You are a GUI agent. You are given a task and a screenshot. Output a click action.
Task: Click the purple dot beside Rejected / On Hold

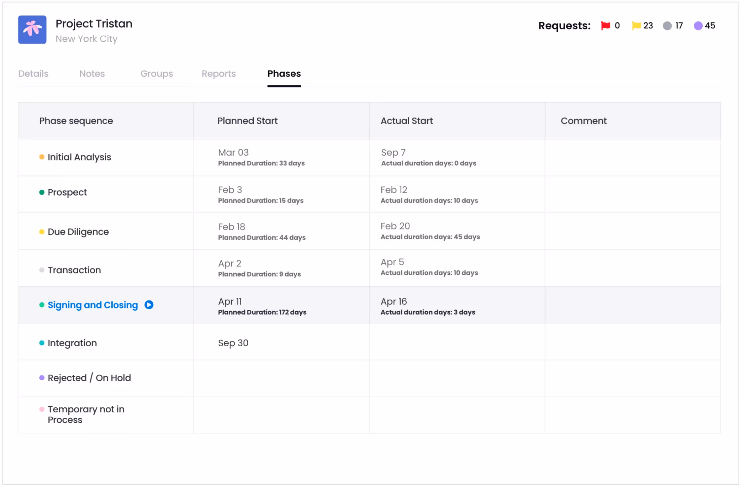[x=42, y=378]
